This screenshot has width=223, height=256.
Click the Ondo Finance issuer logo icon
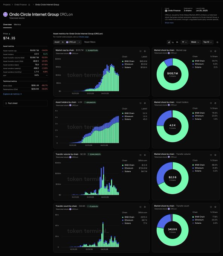coord(166,11)
